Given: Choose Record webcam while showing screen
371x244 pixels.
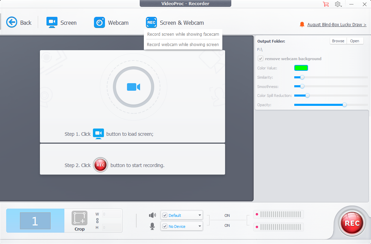Looking at the screenshot, I should point(183,44).
